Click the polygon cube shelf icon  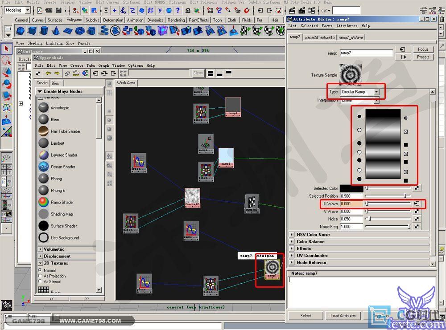33,30
